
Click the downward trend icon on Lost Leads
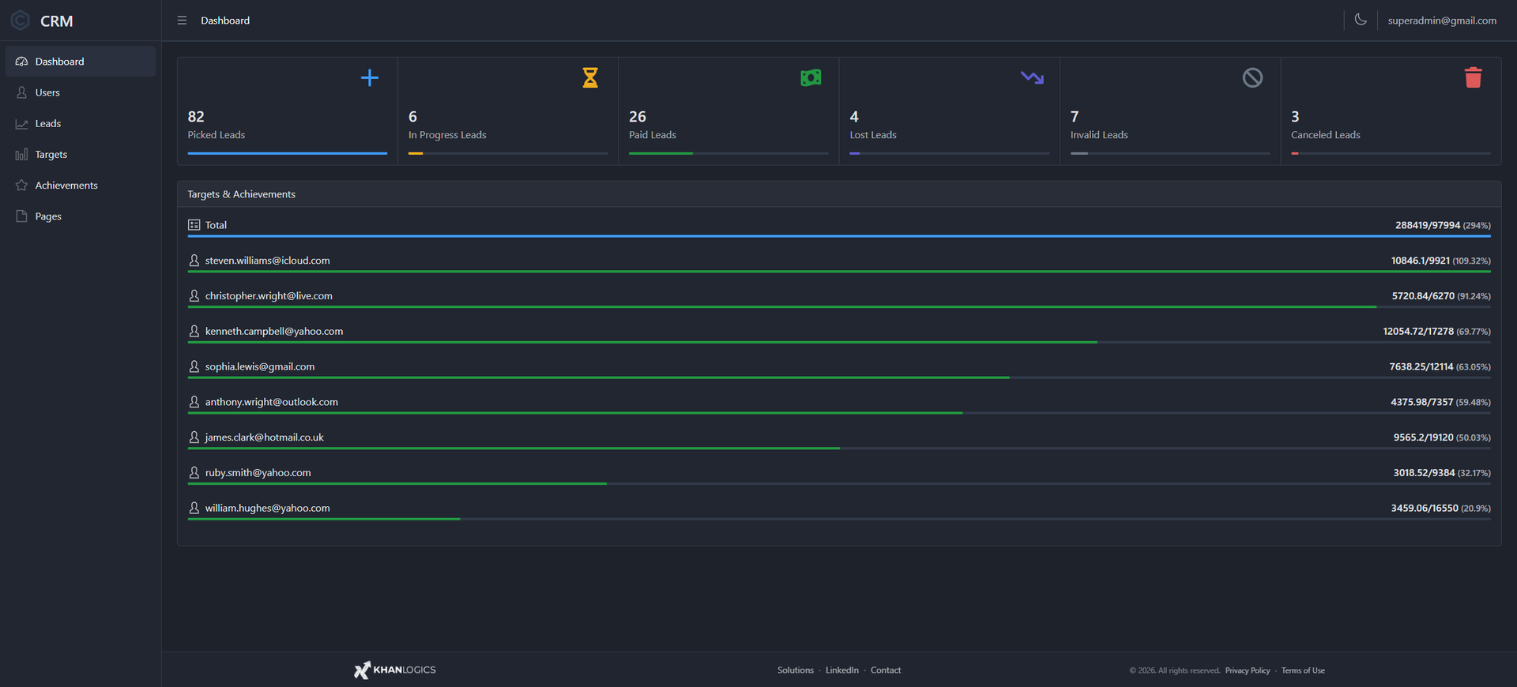pos(1032,77)
